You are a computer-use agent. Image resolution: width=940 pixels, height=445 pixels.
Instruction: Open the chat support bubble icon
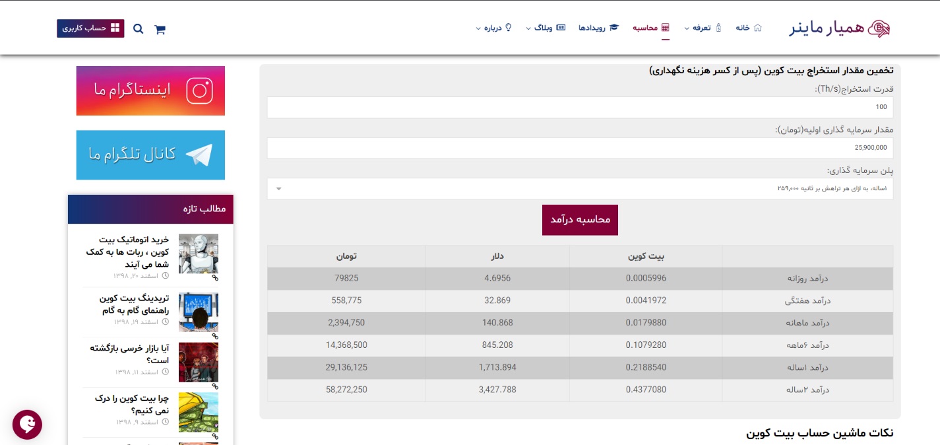(x=27, y=425)
